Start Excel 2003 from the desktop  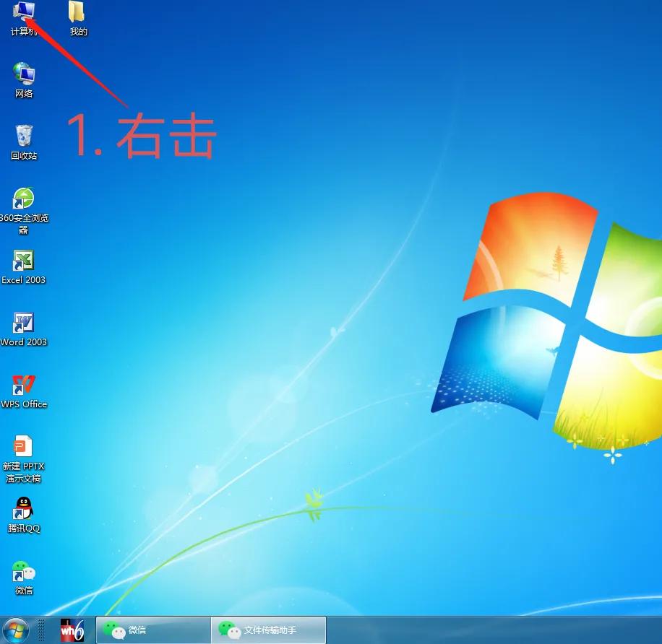click(22, 261)
